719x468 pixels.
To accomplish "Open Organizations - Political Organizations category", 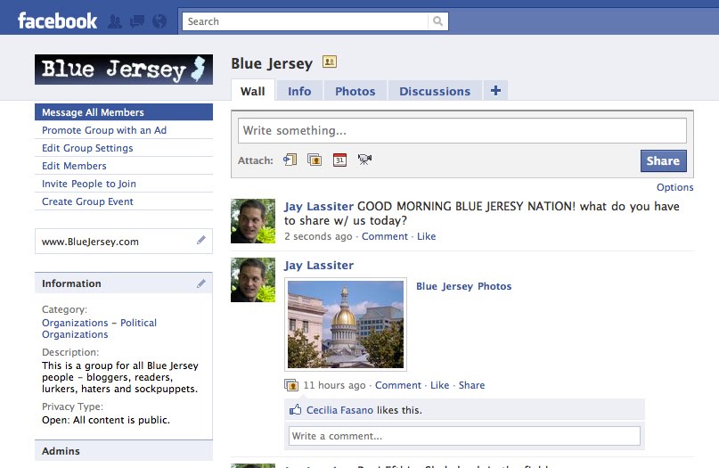I will (x=99, y=329).
